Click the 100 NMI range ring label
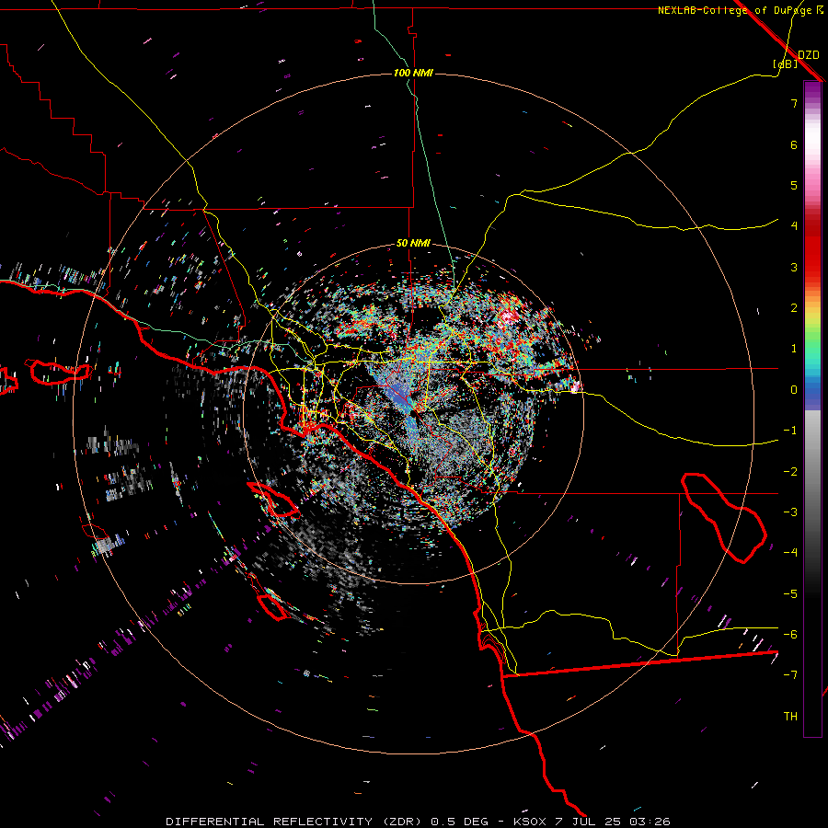828x828 pixels. coord(413,73)
